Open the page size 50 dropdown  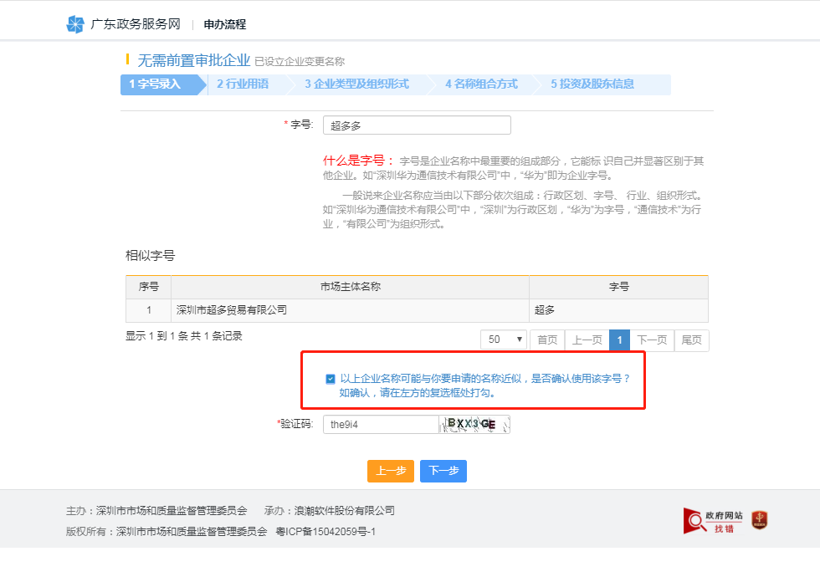click(x=504, y=339)
